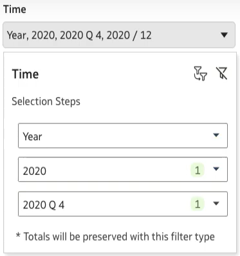
Task: Click the Time label above the filter field
Action: (15, 10)
